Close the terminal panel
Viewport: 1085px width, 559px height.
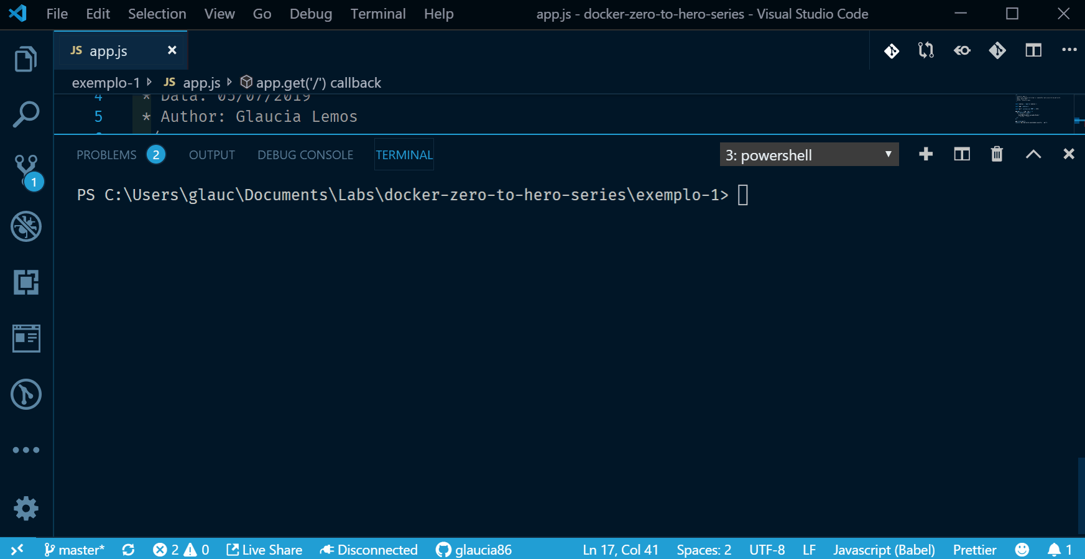1069,154
